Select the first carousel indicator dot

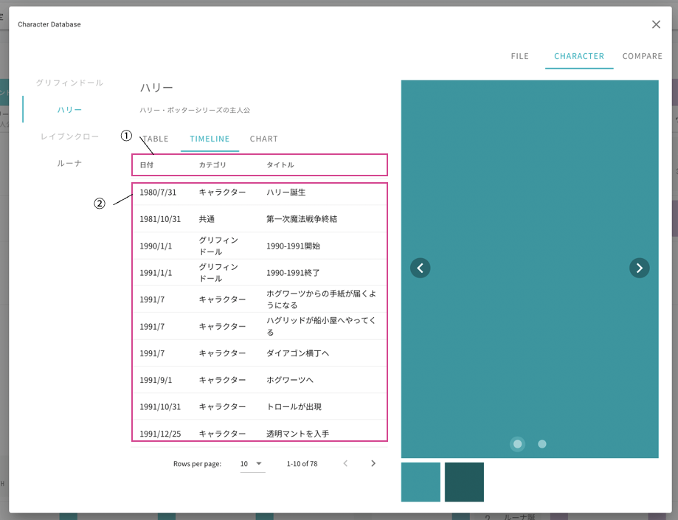pyautogui.click(x=517, y=444)
